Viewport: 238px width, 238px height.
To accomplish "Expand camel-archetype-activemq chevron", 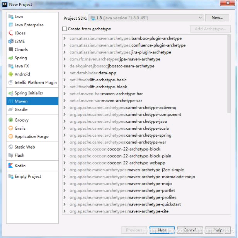I will pos(65,108).
